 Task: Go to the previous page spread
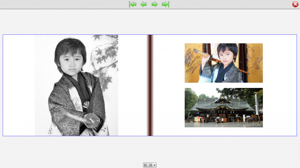pyautogui.click(x=143, y=4)
